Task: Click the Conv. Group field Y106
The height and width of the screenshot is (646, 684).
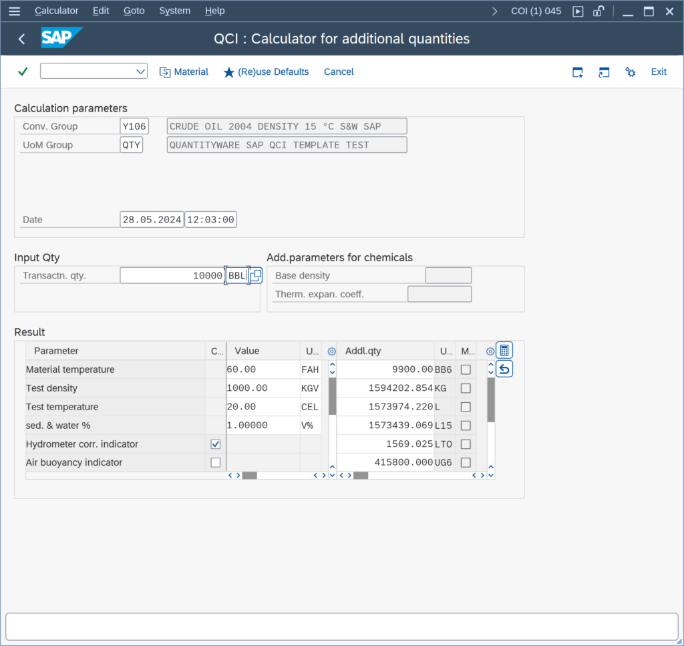Action: (x=134, y=126)
